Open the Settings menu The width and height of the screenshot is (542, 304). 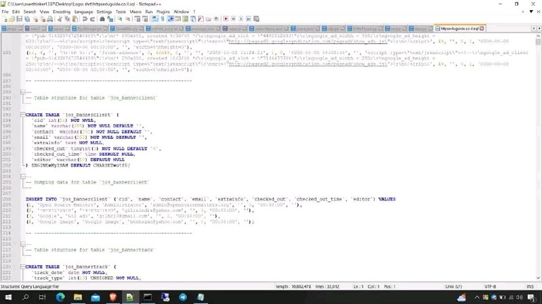pyautogui.click(x=104, y=12)
